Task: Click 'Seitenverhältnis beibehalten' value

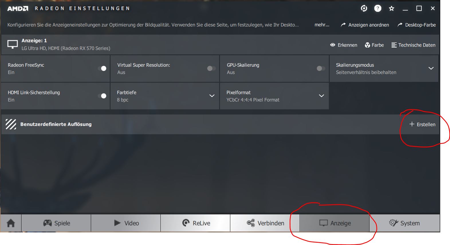Action: pyautogui.click(x=366, y=72)
